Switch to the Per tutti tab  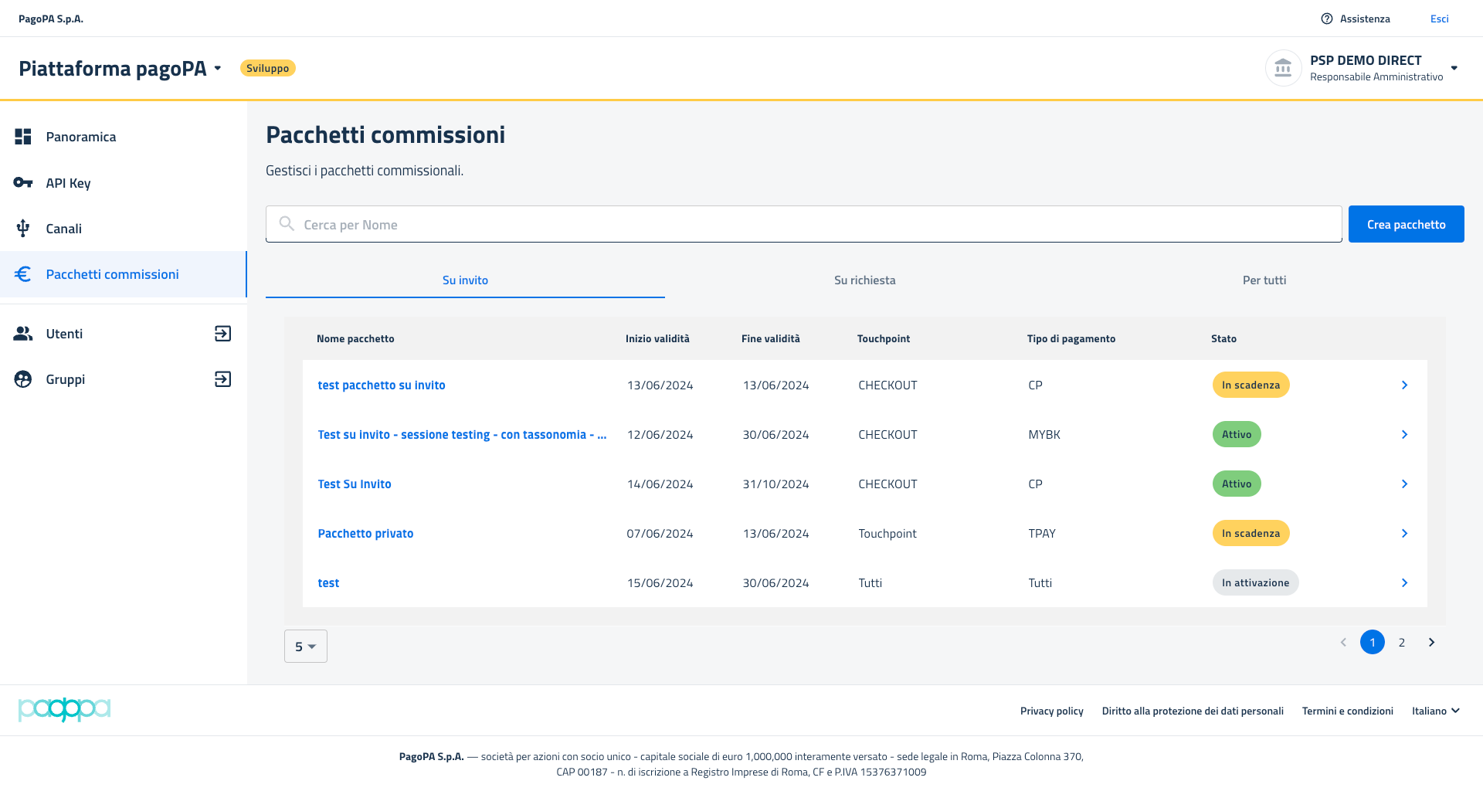tap(1264, 280)
